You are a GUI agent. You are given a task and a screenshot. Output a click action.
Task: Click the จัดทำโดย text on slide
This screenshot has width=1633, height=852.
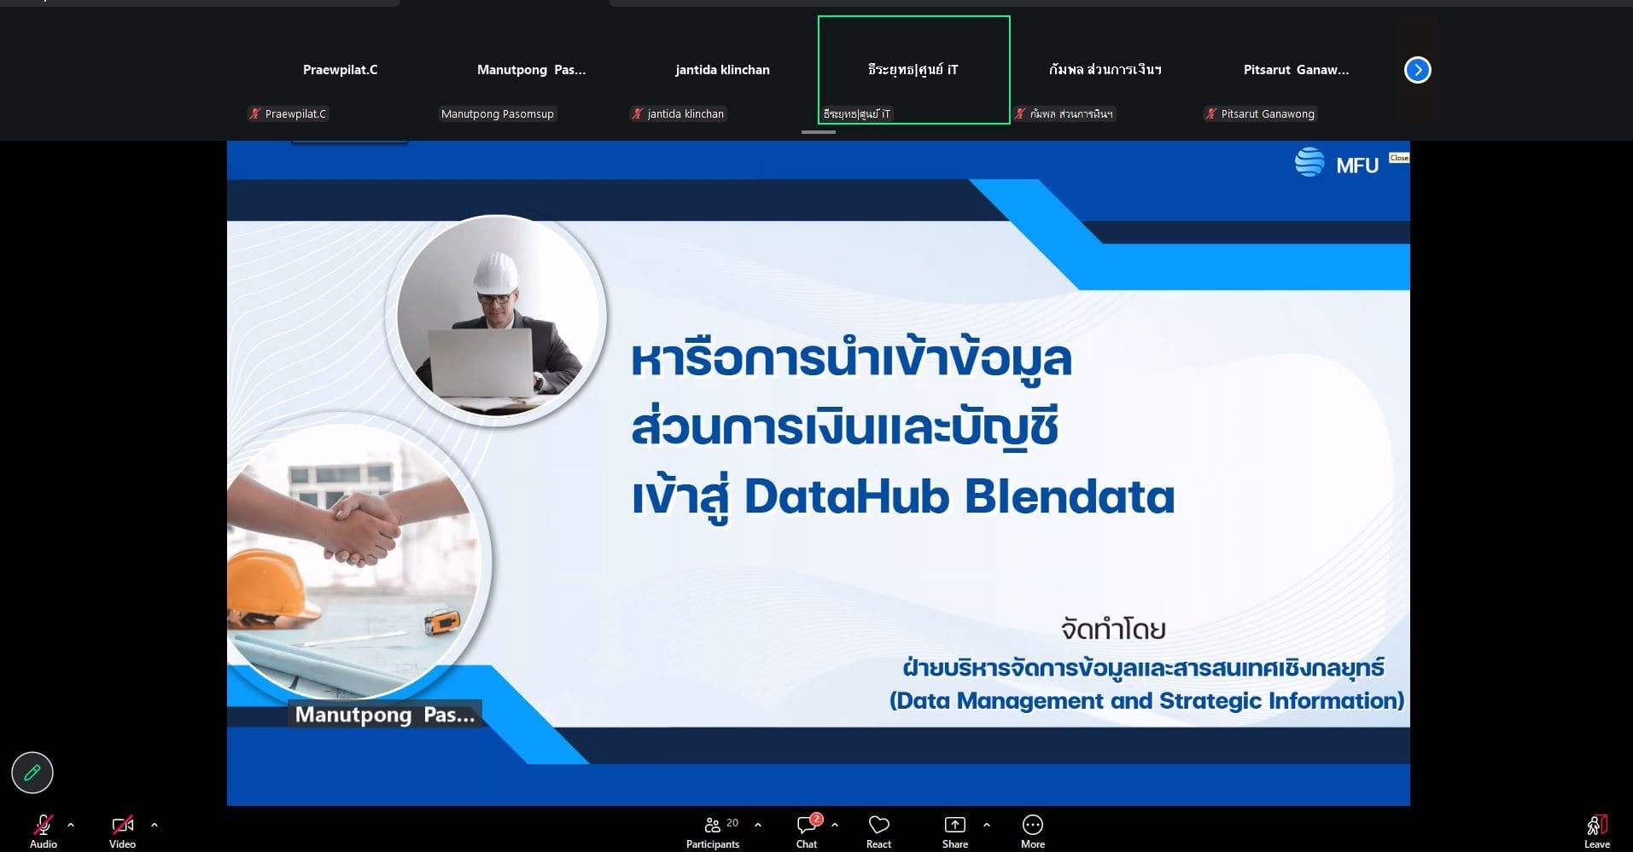(1113, 630)
